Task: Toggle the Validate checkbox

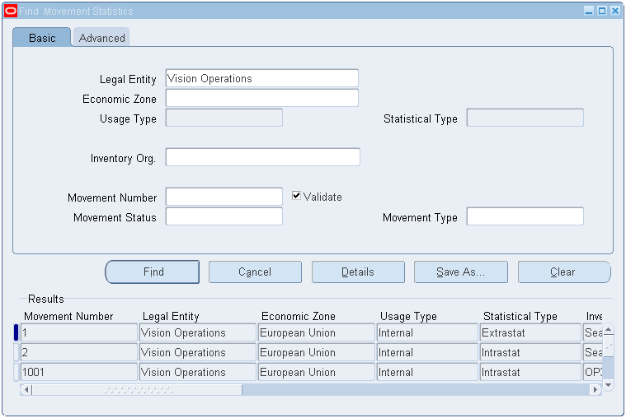Action: click(296, 196)
